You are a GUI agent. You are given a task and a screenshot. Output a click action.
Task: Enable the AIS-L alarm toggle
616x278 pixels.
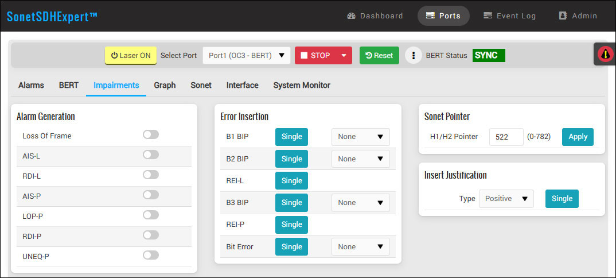coord(151,155)
